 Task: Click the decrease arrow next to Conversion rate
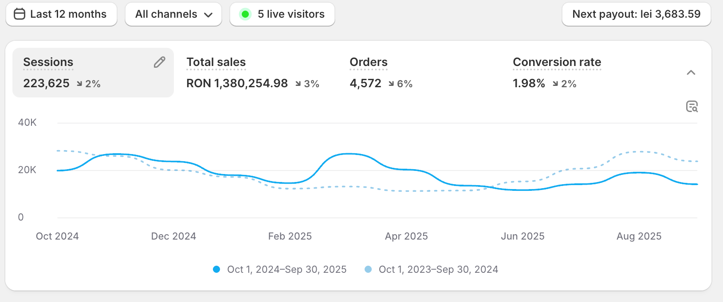pos(555,84)
